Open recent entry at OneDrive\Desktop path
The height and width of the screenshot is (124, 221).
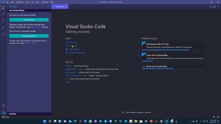point(66,79)
